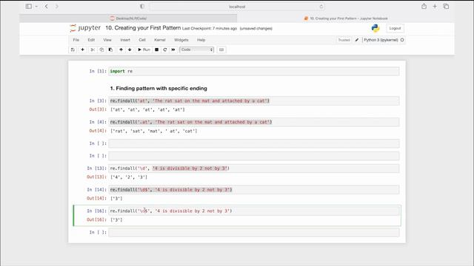Screen dimensions: 474x266
Task: Open the command palette keyboard icon
Action: pos(221,50)
